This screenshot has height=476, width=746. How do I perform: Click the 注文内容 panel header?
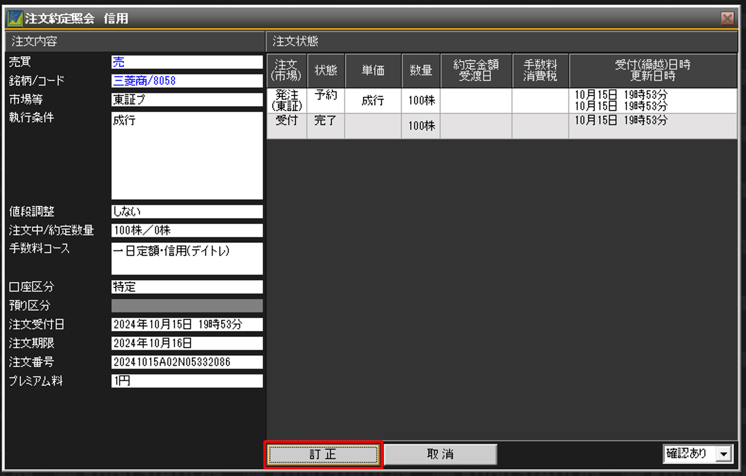pos(135,42)
